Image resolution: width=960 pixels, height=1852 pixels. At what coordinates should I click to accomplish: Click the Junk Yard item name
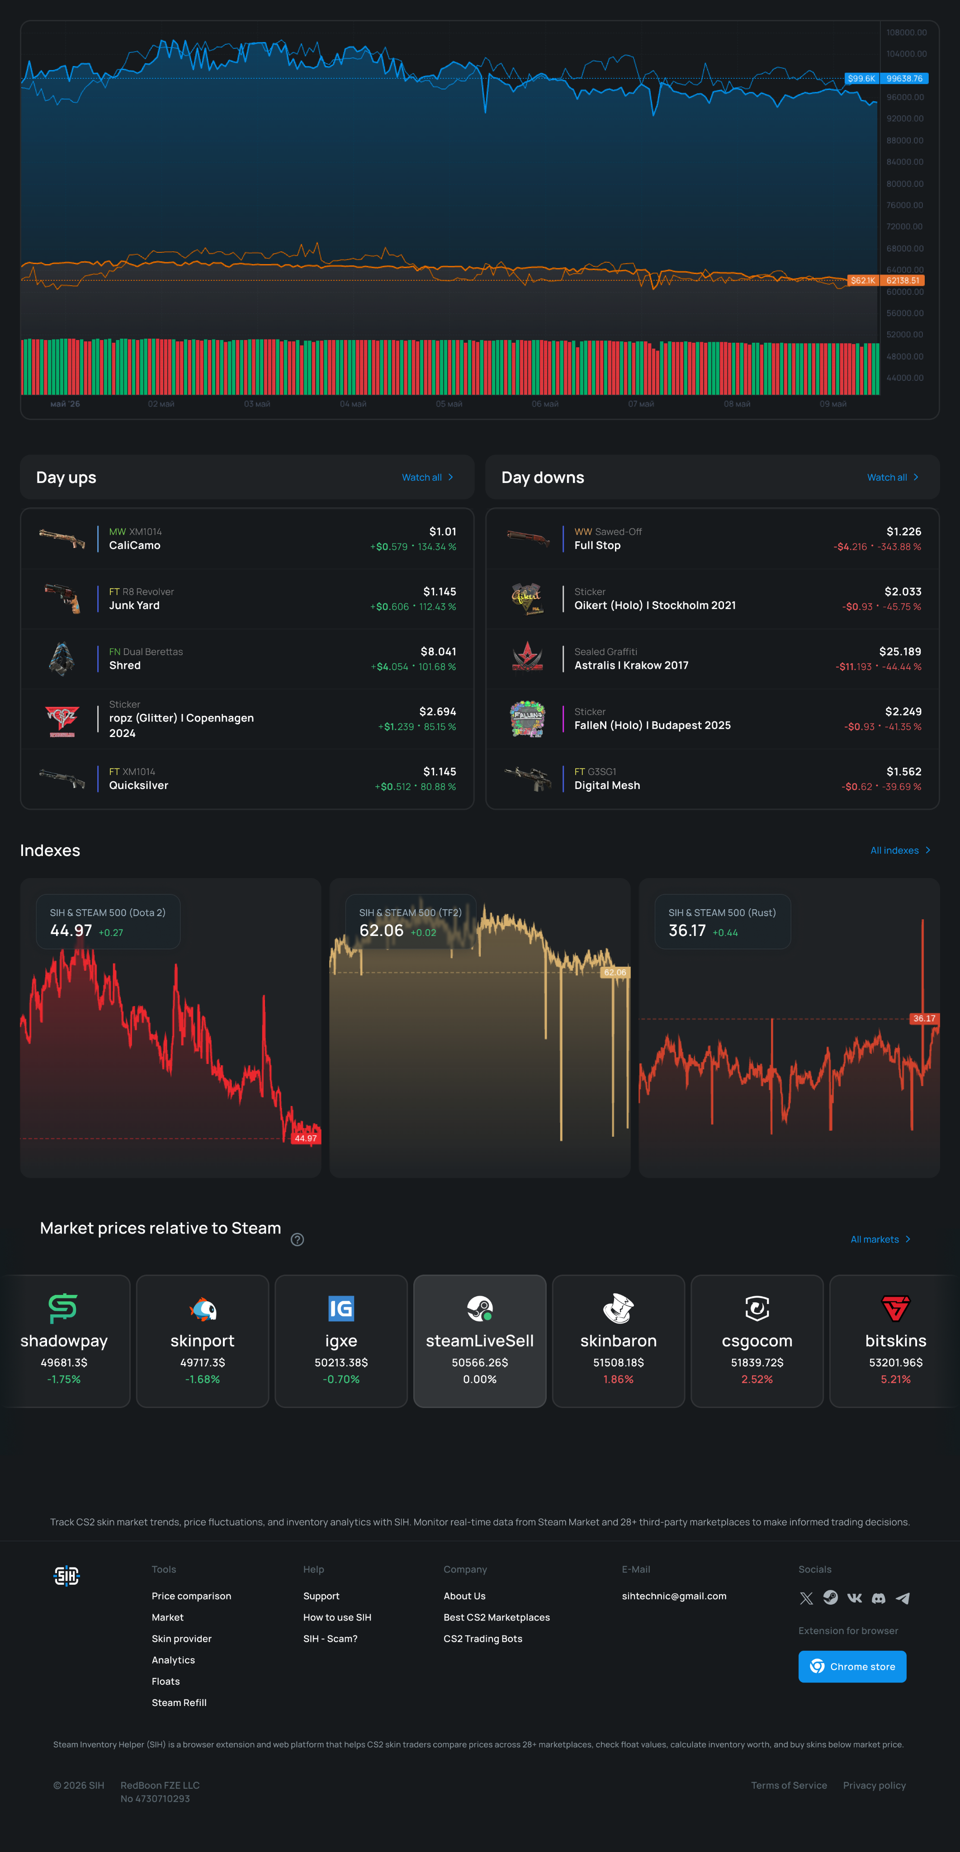tap(134, 605)
